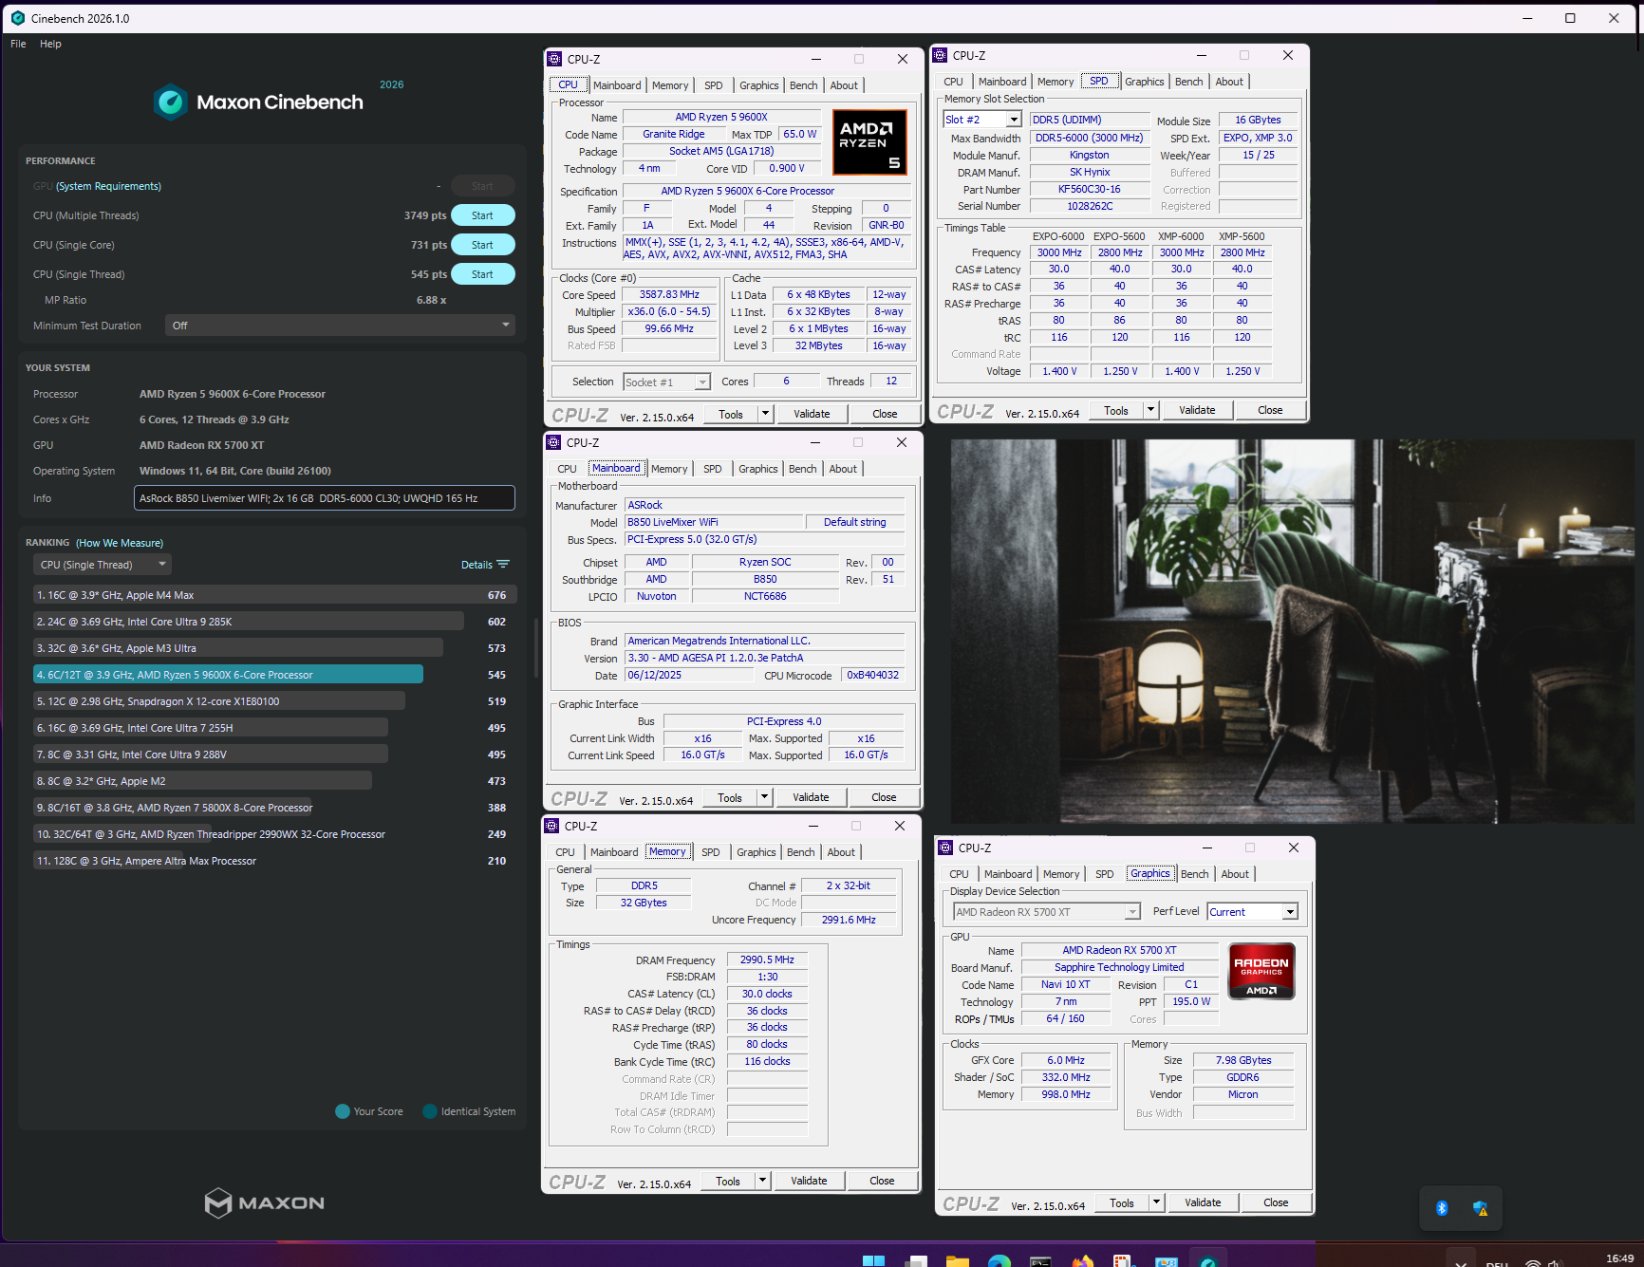Open File Explorer from the taskbar
This screenshot has height=1267, width=1644.
tap(957, 1260)
